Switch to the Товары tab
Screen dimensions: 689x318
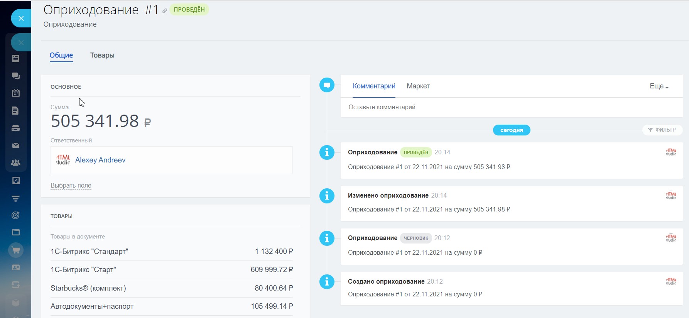102,55
